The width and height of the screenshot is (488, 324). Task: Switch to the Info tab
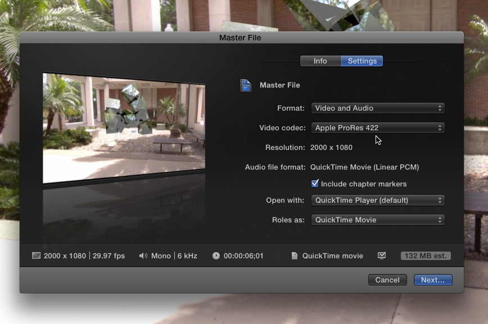pos(320,61)
